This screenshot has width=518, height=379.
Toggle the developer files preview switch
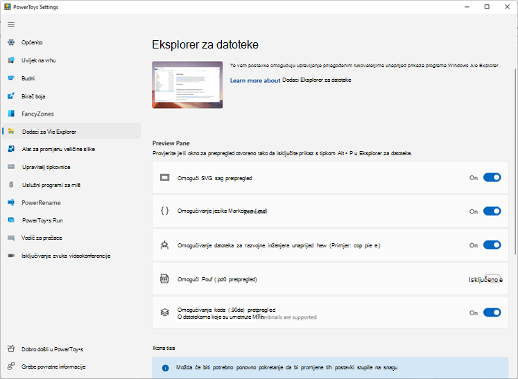pyautogui.click(x=492, y=245)
